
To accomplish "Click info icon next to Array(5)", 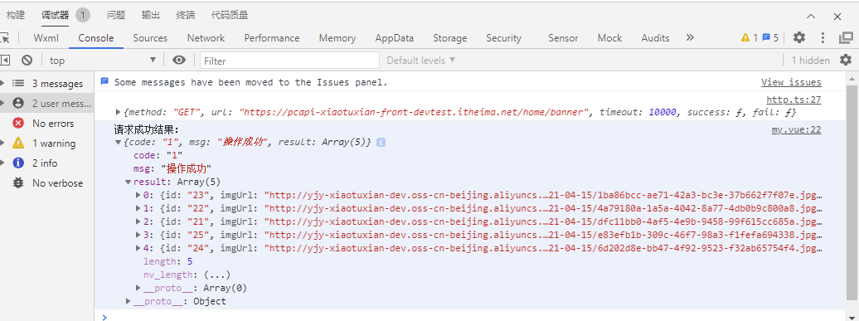I will pos(381,142).
